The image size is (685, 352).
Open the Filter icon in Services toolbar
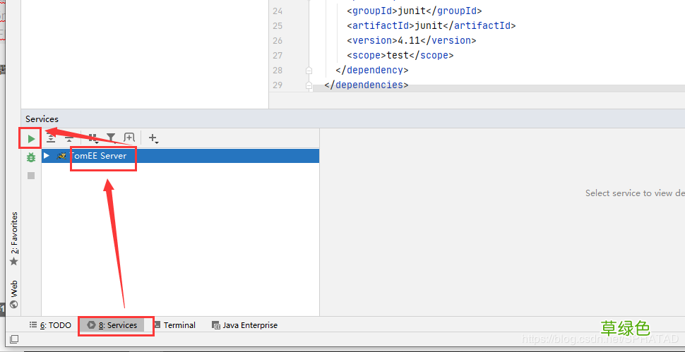[x=111, y=138]
